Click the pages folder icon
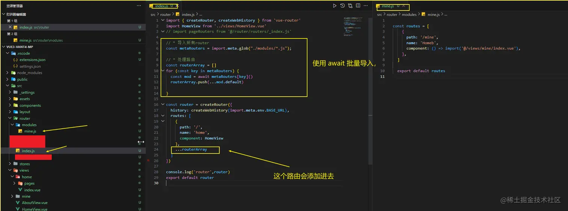 [x=20, y=183]
